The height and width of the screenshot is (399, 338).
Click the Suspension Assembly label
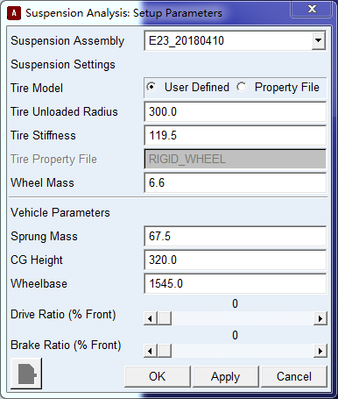[x=67, y=40]
